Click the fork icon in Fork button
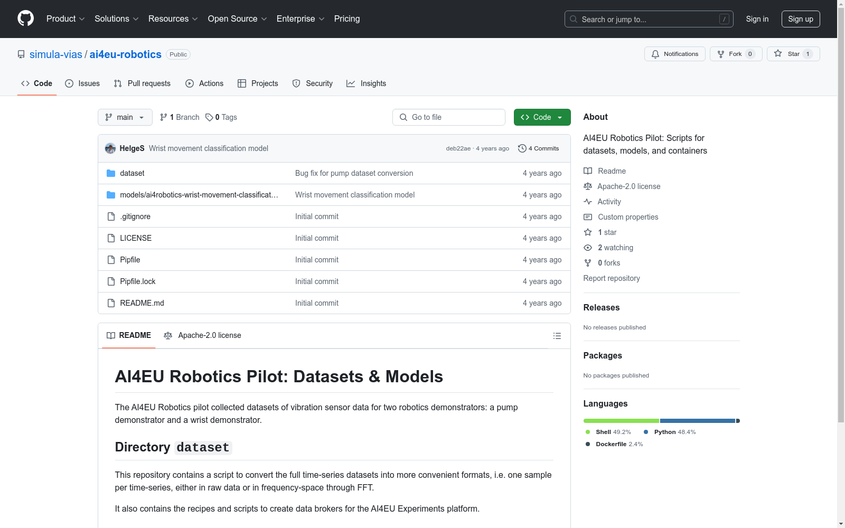845x528 pixels. (721, 54)
